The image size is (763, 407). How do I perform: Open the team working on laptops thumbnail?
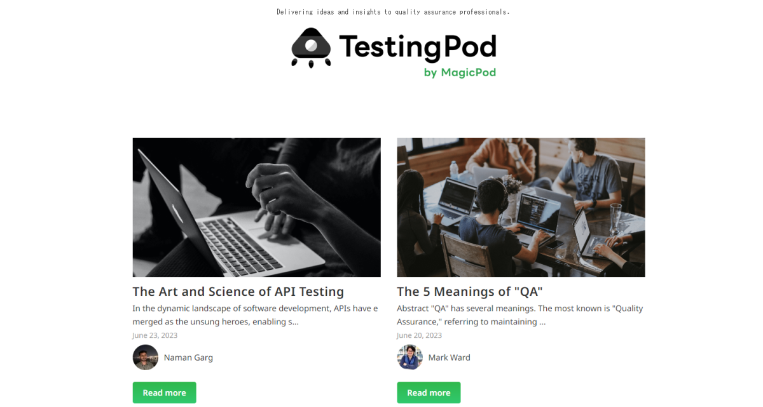click(521, 207)
